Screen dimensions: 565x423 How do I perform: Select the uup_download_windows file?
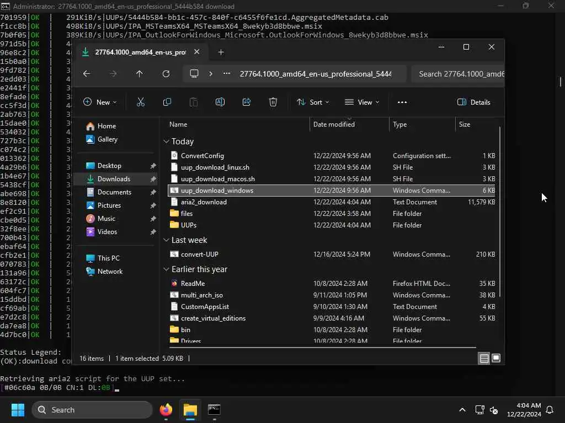click(332, 190)
